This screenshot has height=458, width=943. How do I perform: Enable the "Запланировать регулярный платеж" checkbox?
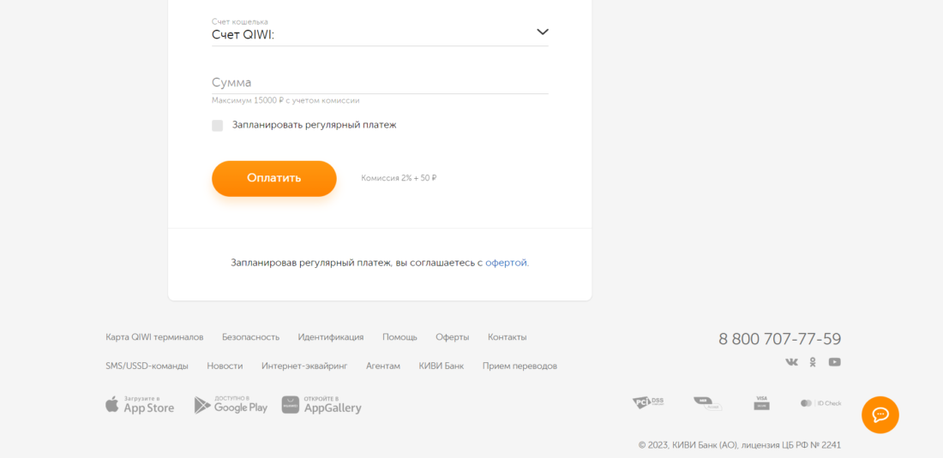coord(218,125)
